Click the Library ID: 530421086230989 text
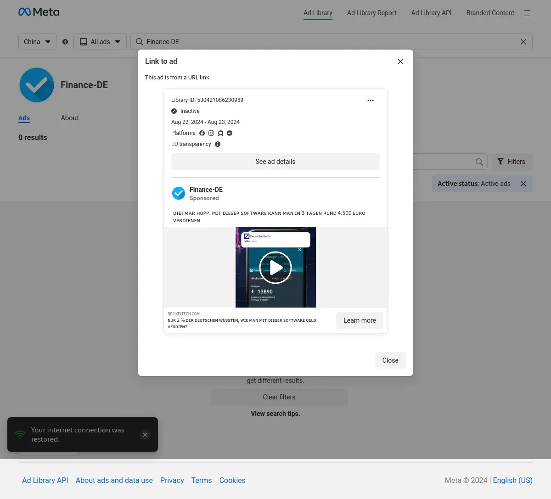The height and width of the screenshot is (499, 551). [x=207, y=100]
